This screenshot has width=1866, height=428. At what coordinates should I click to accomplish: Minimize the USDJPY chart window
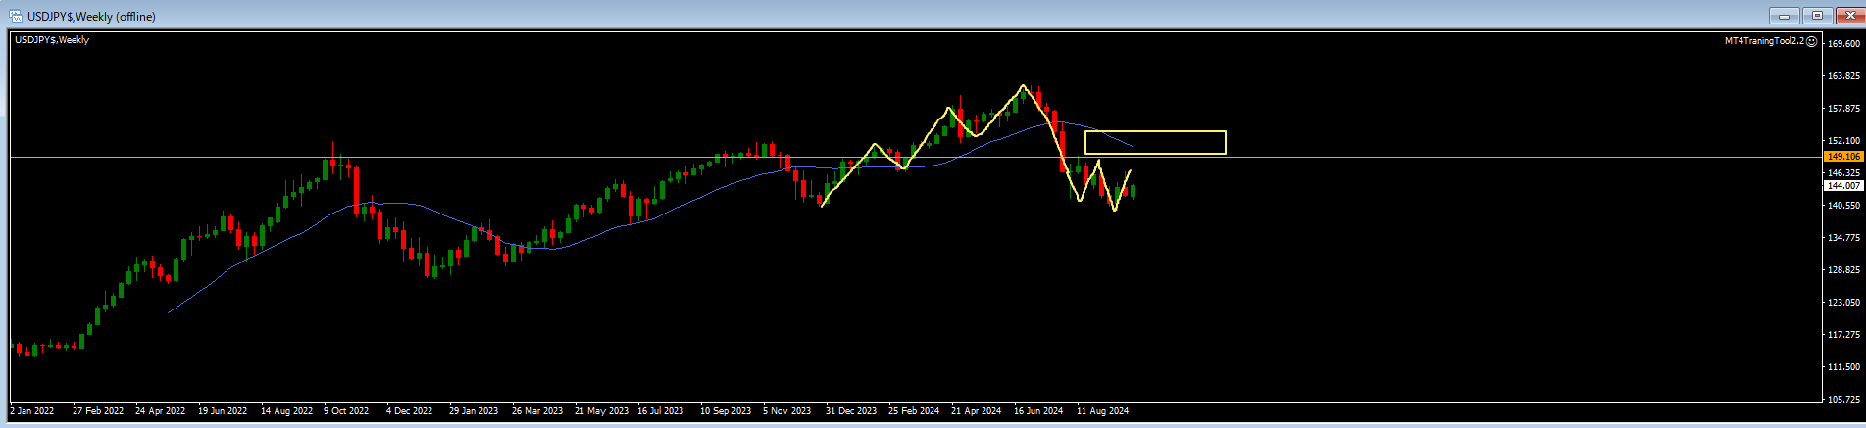click(1784, 16)
